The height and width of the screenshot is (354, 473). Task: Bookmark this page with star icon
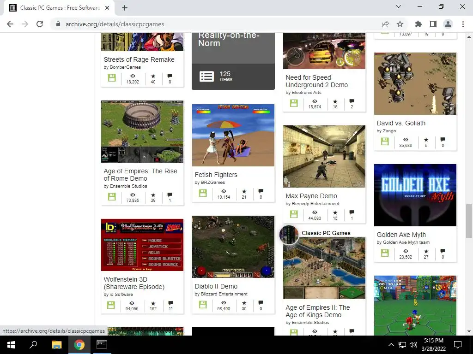[400, 24]
